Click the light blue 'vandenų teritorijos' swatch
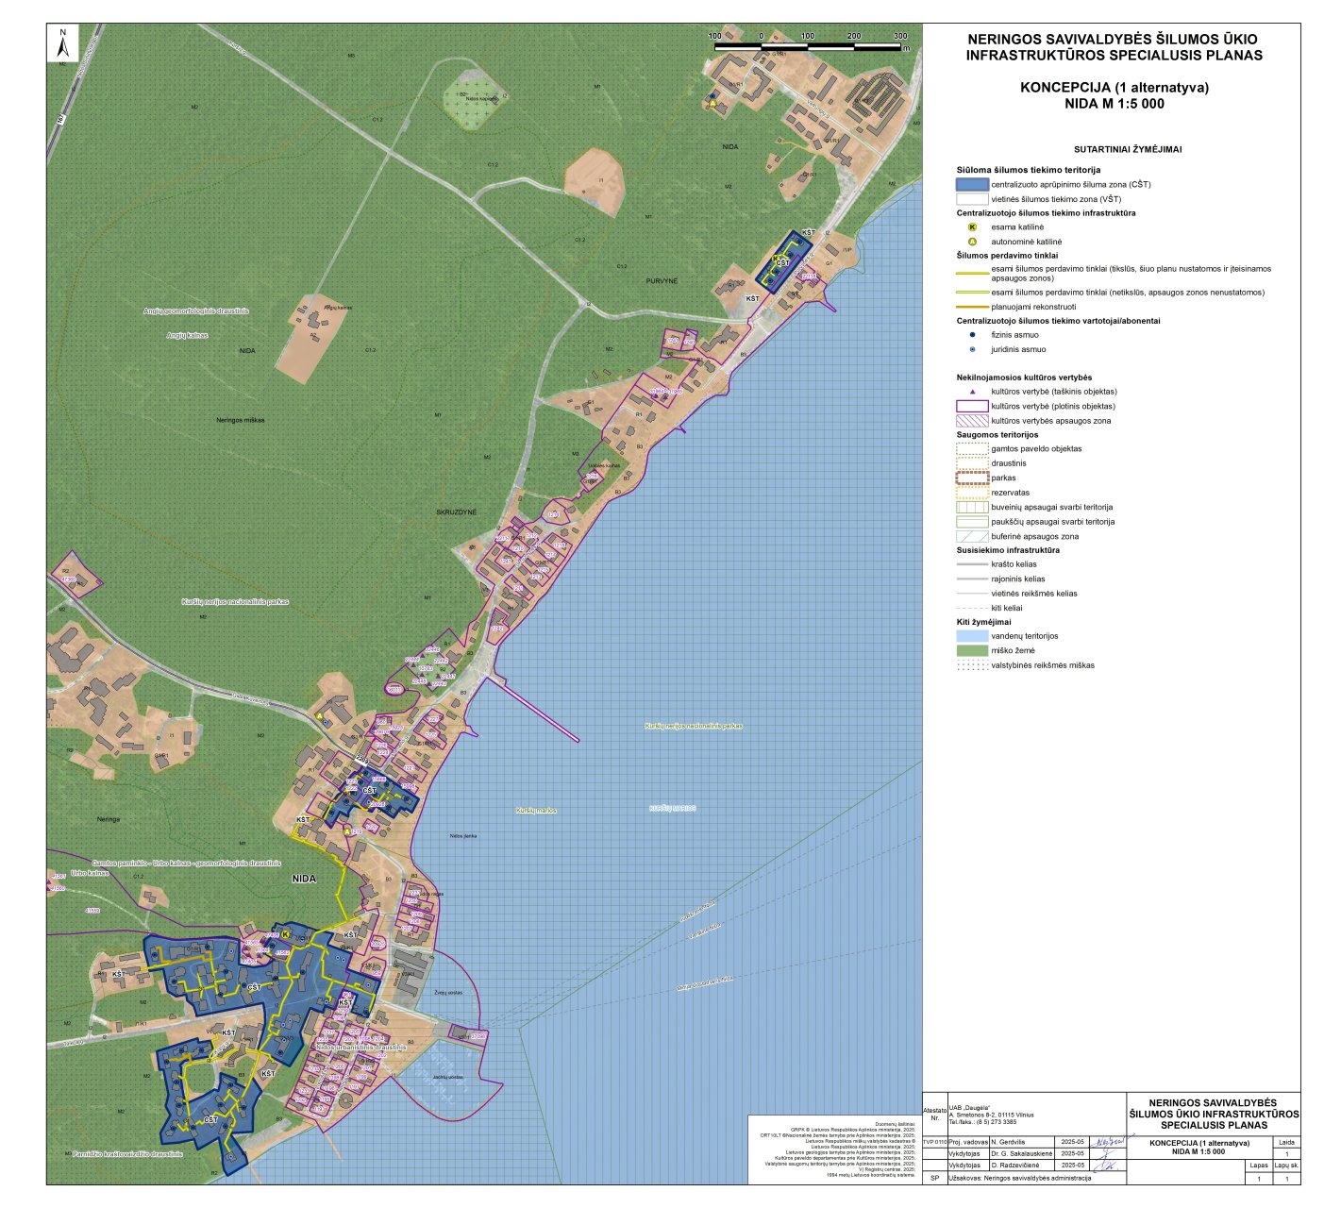Image resolution: width=1324 pixels, height=1208 pixels. [971, 636]
